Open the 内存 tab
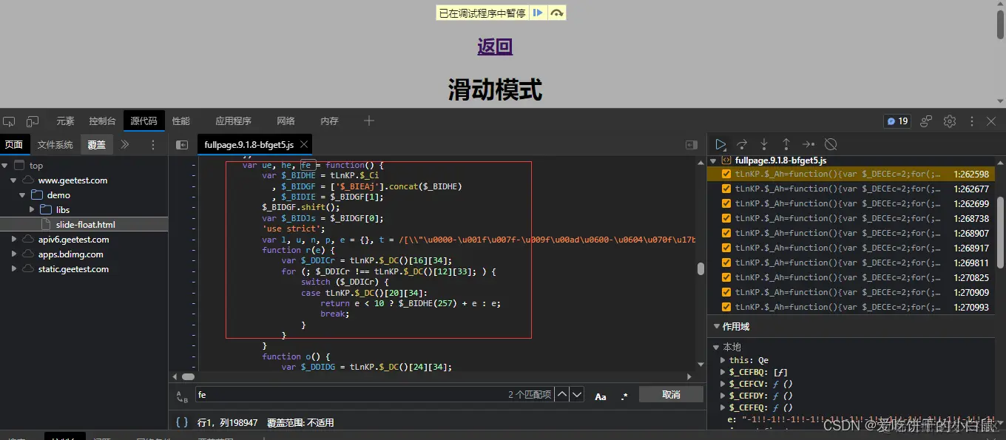The width and height of the screenshot is (1006, 440). pyautogui.click(x=329, y=121)
